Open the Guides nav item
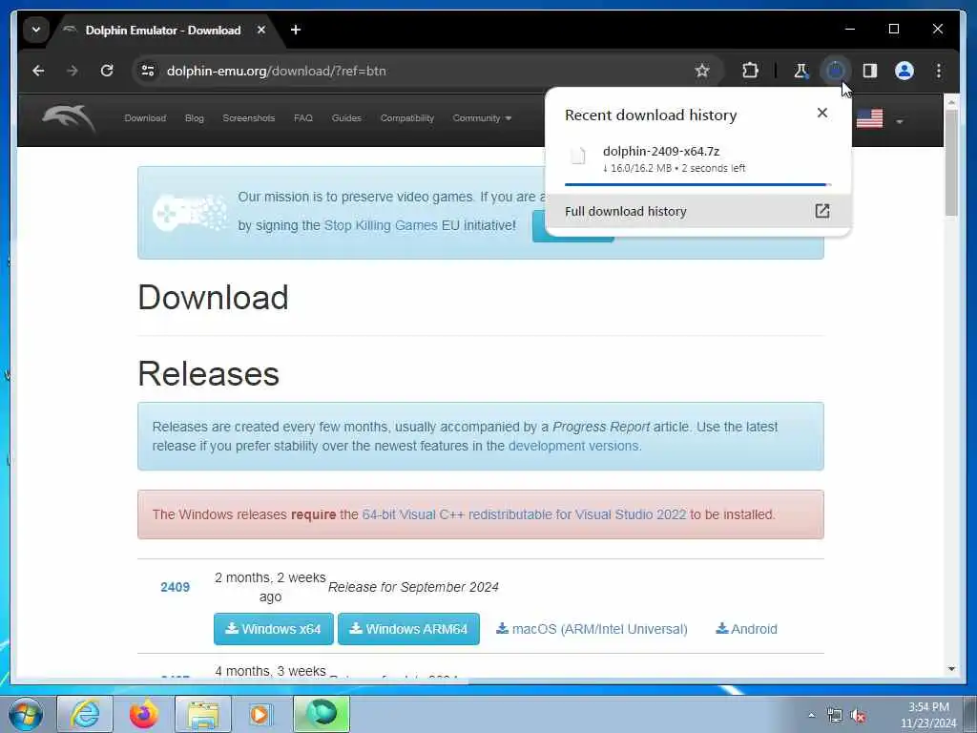Image resolution: width=977 pixels, height=733 pixels. 346,117
